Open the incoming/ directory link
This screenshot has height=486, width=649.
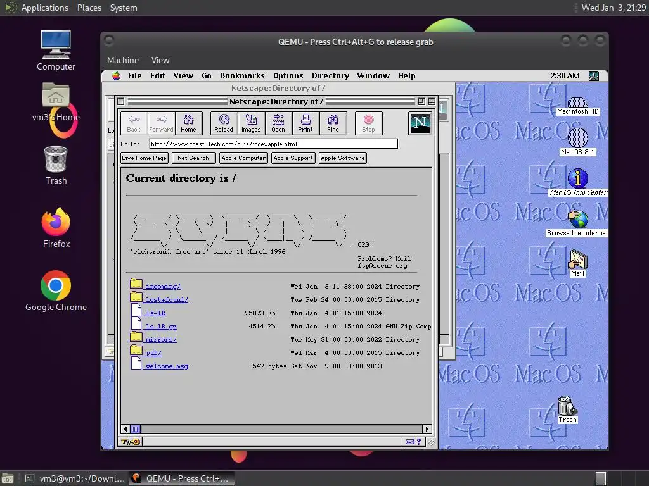[x=163, y=287]
